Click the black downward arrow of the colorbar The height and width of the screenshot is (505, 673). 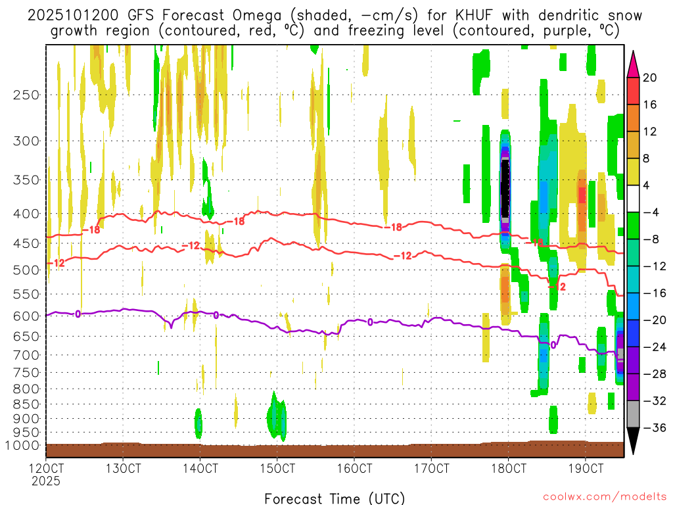(x=633, y=441)
